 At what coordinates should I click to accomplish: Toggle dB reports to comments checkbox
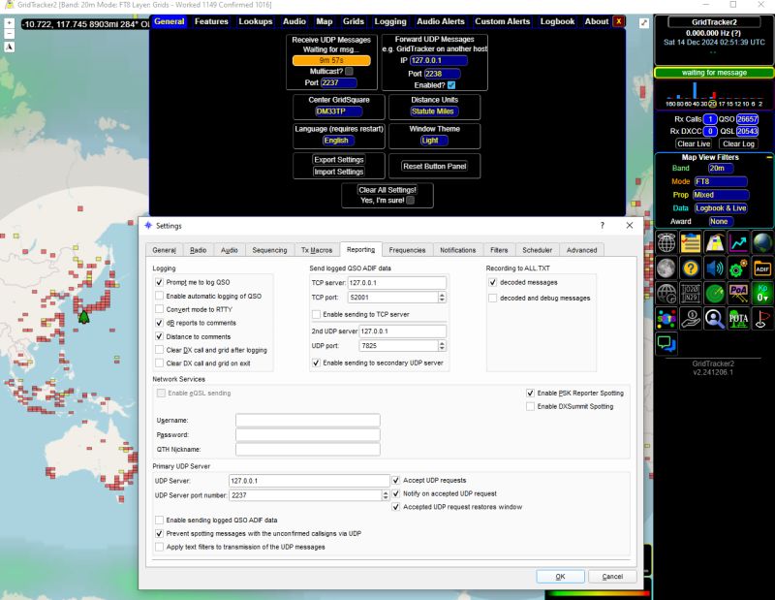click(x=159, y=323)
